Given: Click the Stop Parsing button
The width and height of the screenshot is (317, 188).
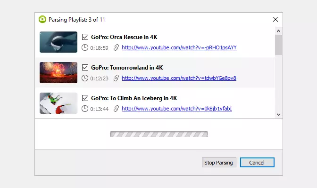Looking at the screenshot, I should pos(219,163).
